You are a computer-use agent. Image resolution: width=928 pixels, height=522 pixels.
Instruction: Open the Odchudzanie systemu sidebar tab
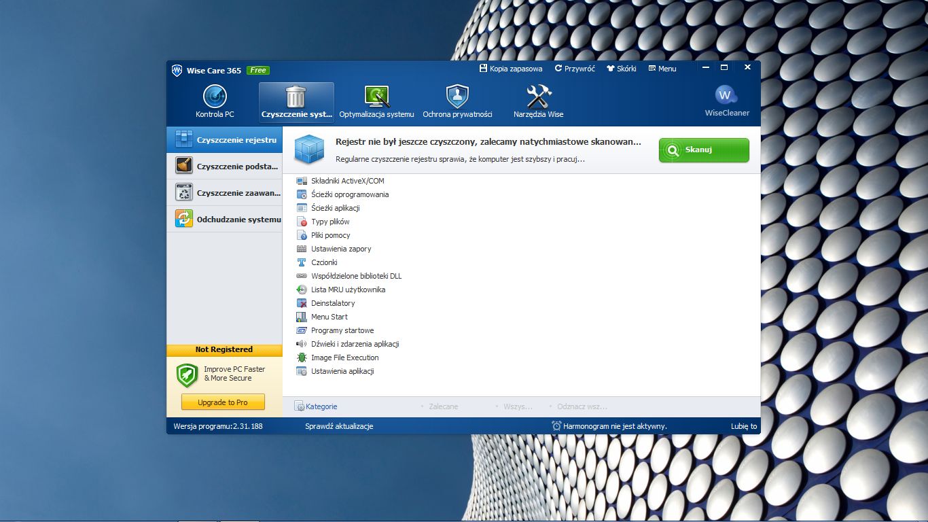pyautogui.click(x=224, y=219)
